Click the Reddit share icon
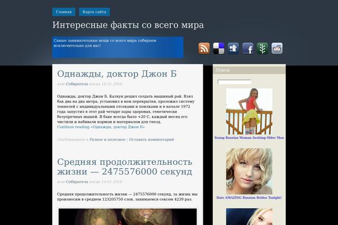 277,48
